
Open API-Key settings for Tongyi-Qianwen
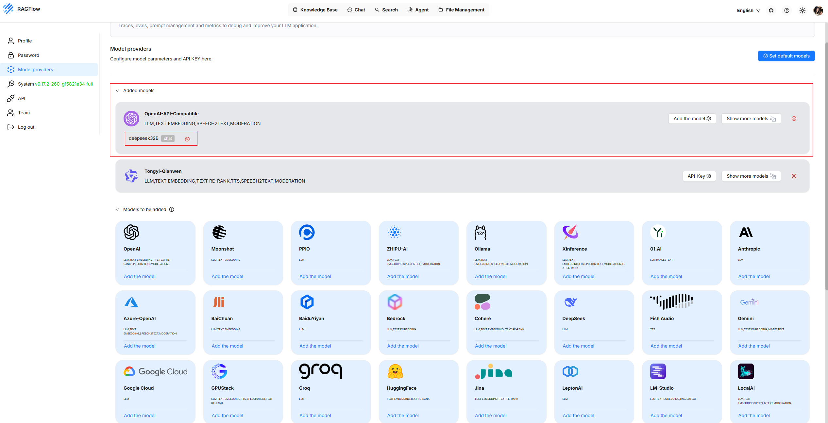click(x=699, y=176)
